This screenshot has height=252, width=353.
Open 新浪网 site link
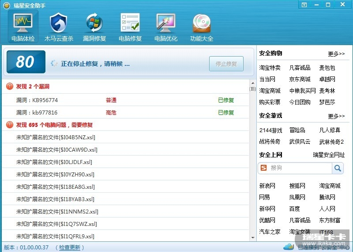pos(267,186)
